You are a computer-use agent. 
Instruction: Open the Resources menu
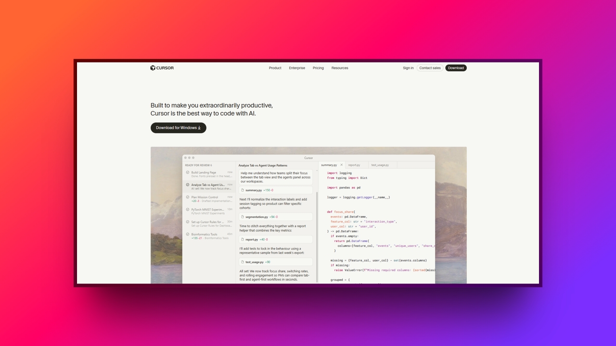click(340, 68)
